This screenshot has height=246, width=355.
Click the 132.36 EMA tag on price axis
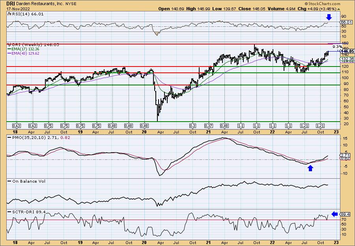click(x=346, y=59)
